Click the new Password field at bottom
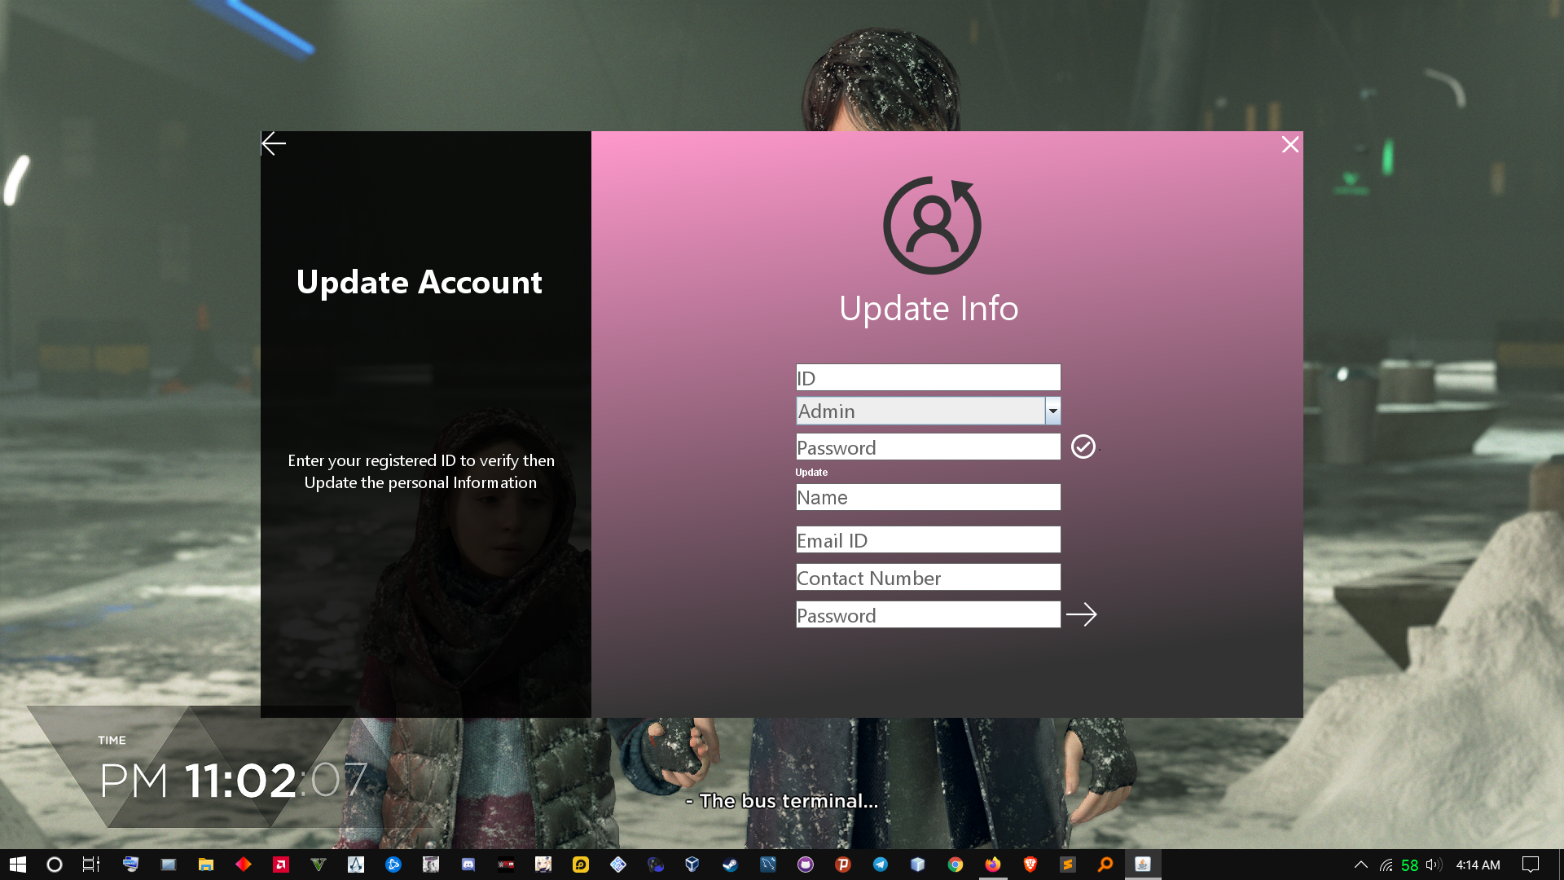The image size is (1564, 880). (x=928, y=615)
